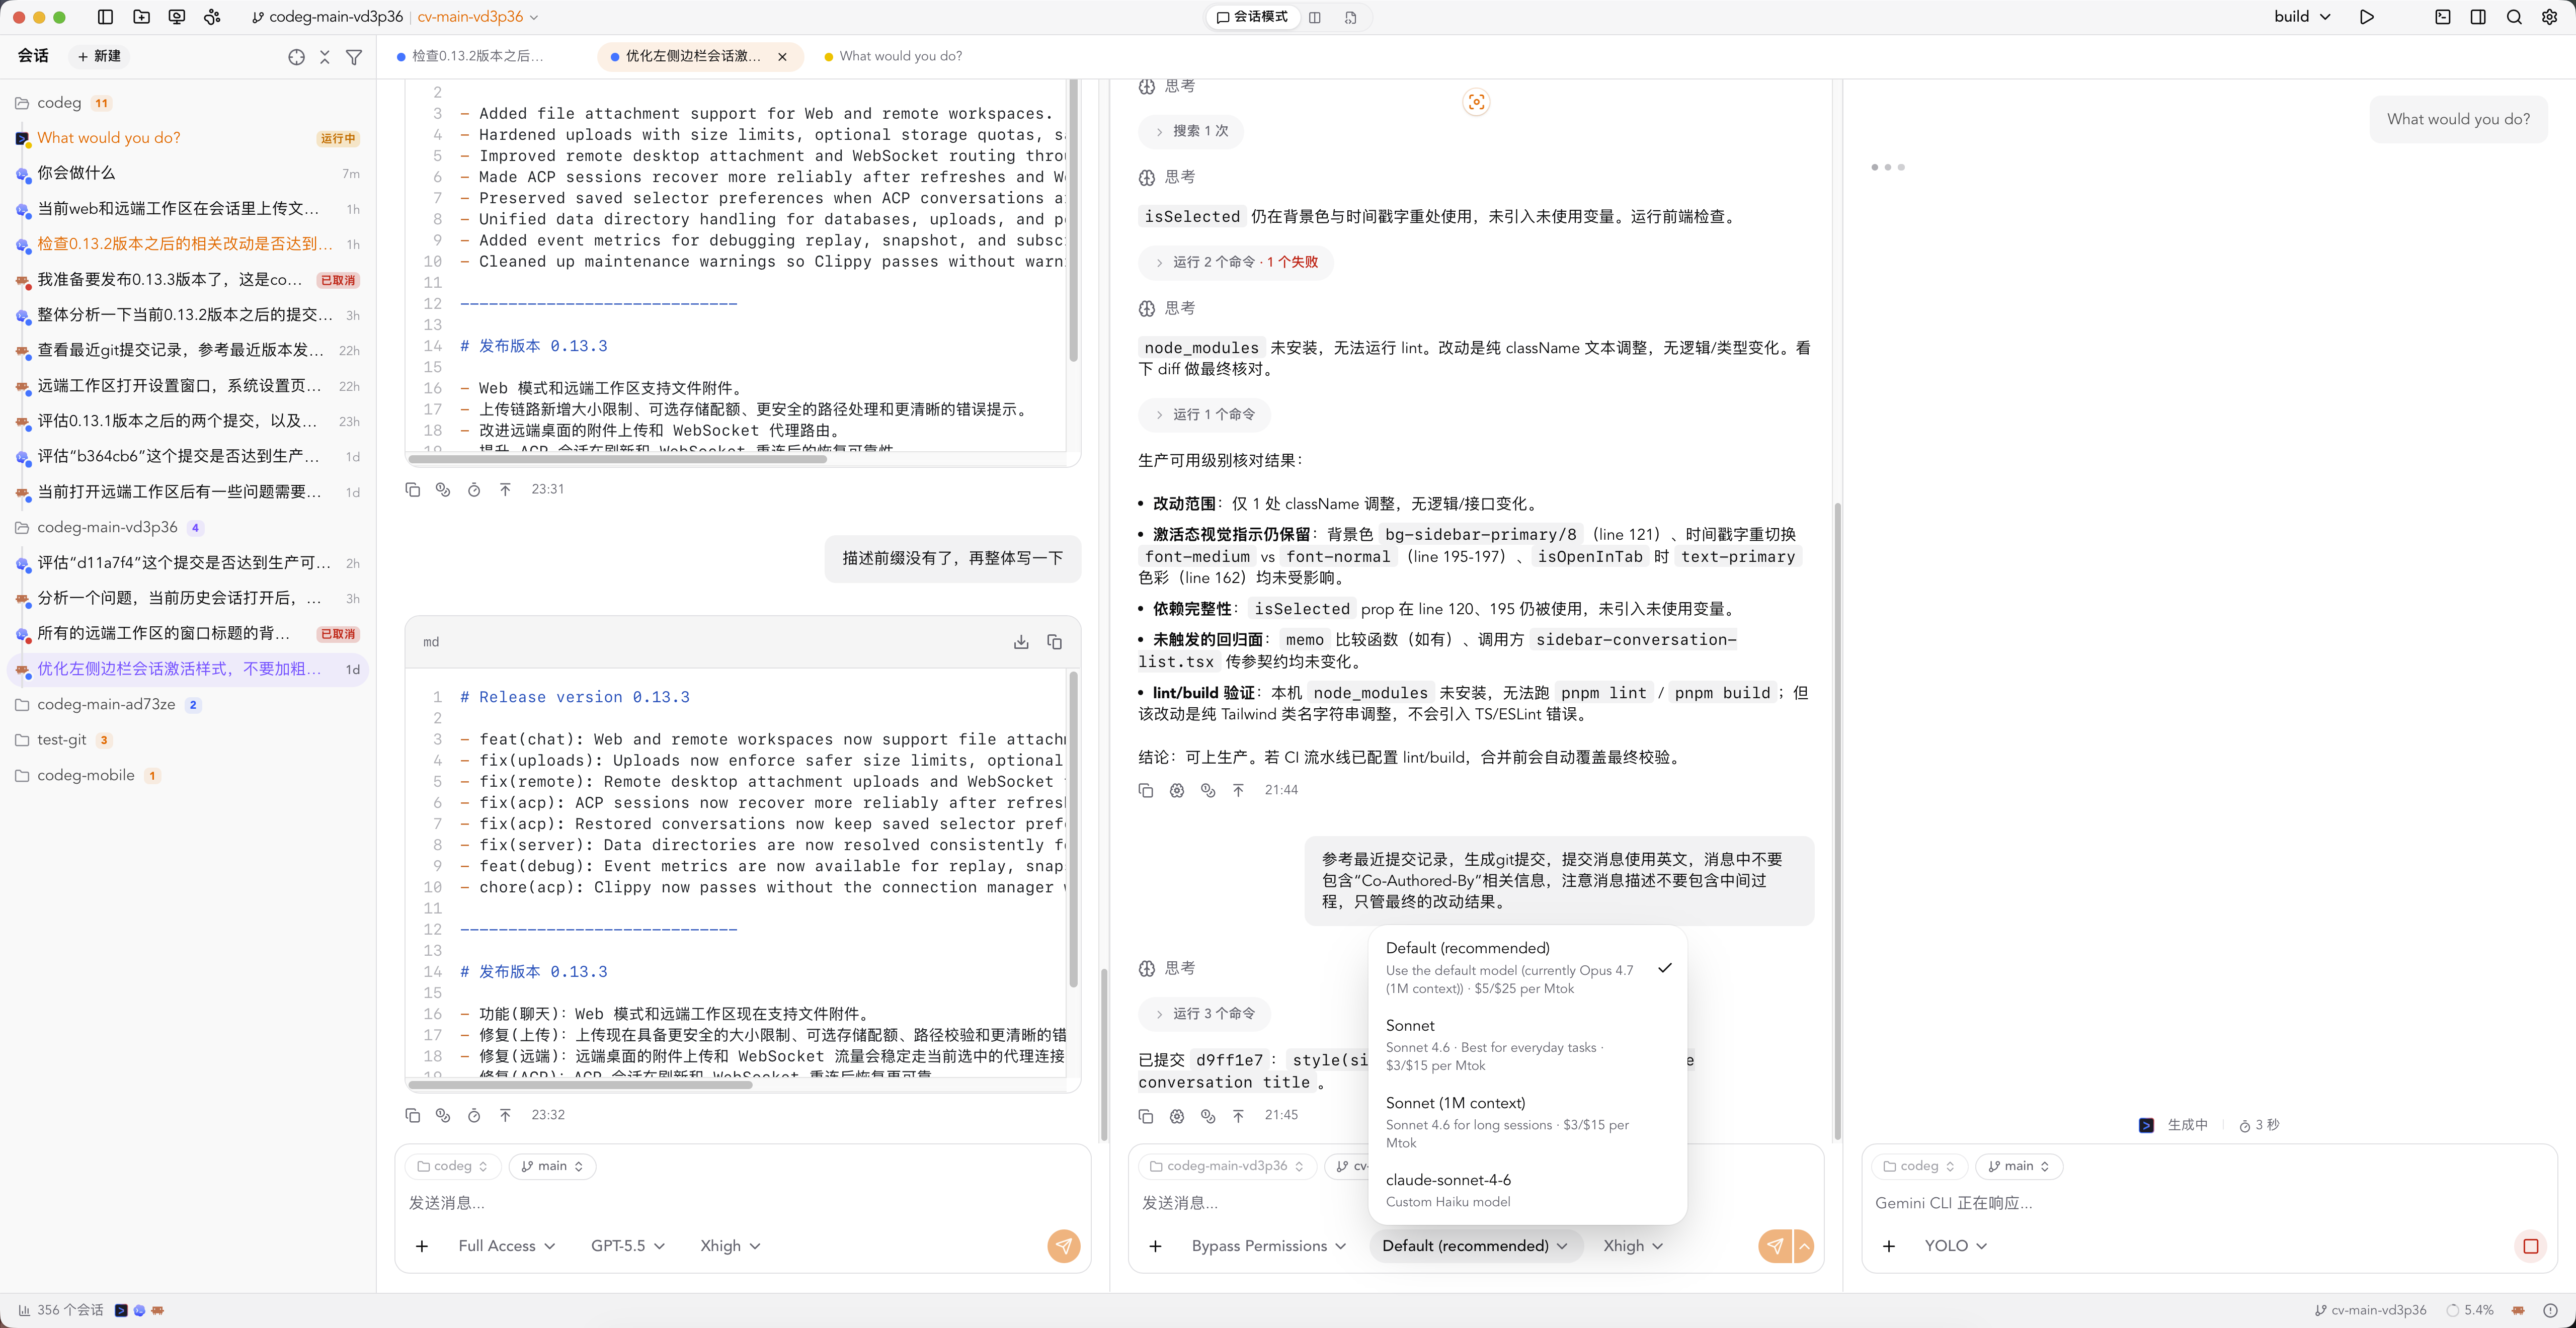Open the GPT-5.5 model dropdown
This screenshot has width=2576, height=1328.
click(x=628, y=1246)
